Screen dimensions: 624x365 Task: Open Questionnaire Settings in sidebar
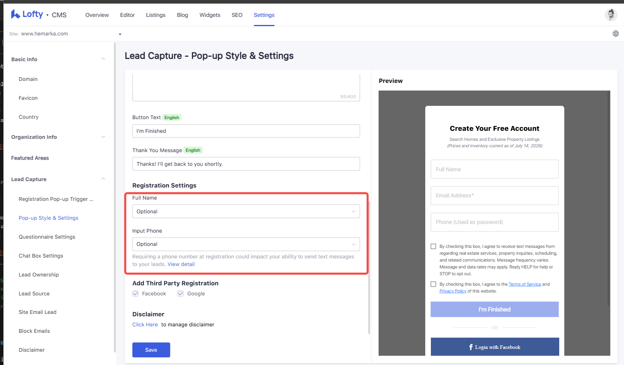pos(47,237)
